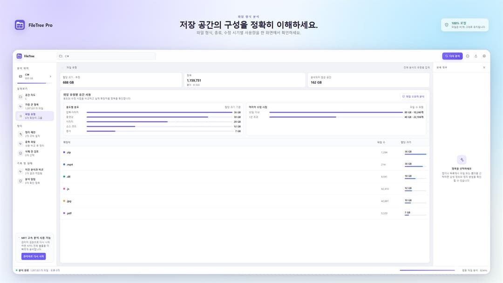This screenshot has height=283, width=503.
Task: Click the status bar progress bar at bottom right
Action: (x=427, y=270)
